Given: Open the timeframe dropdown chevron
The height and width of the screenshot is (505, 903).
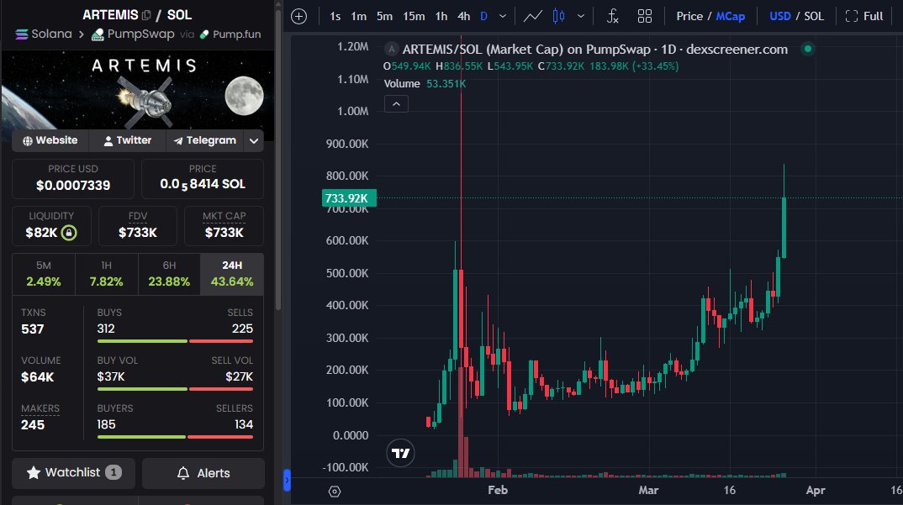Looking at the screenshot, I should (x=503, y=16).
